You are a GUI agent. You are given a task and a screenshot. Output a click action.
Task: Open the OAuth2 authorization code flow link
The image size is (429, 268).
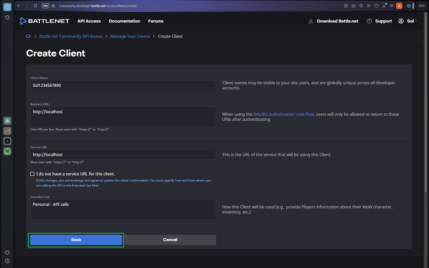tap(283, 114)
